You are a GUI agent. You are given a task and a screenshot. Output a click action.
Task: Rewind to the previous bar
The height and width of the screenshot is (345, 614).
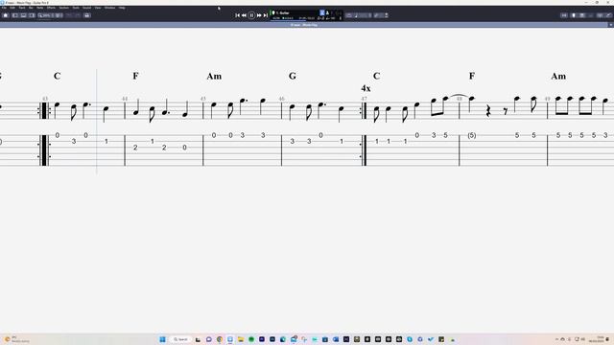coord(244,15)
